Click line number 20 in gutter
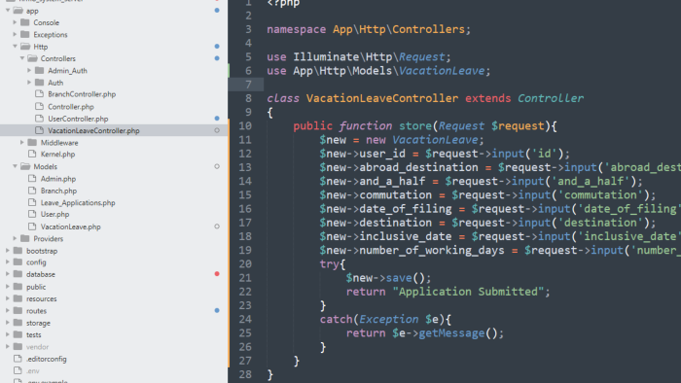The height and width of the screenshot is (383, 681). tap(245, 263)
